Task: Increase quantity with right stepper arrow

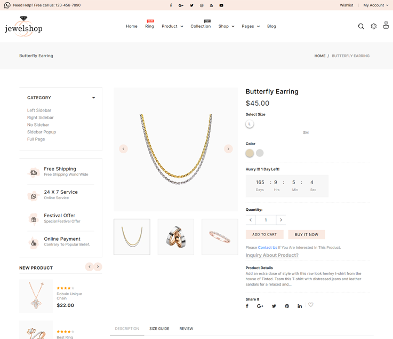Action: [x=281, y=220]
